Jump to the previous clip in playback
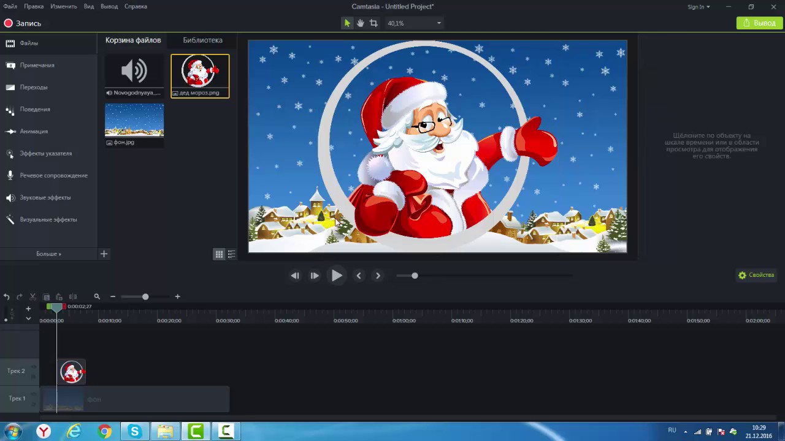 pyautogui.click(x=295, y=276)
